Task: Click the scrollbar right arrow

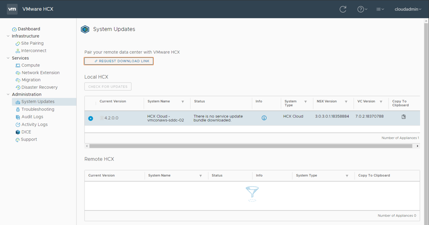Action: pos(418,146)
